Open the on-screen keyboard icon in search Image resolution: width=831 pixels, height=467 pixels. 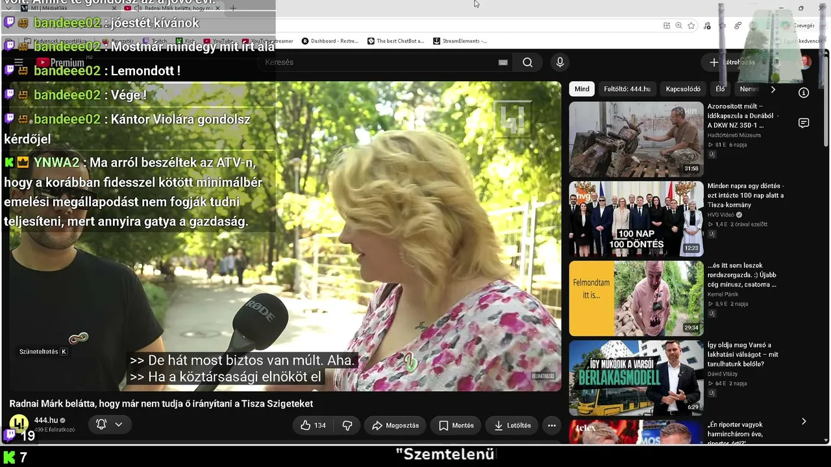tap(502, 62)
